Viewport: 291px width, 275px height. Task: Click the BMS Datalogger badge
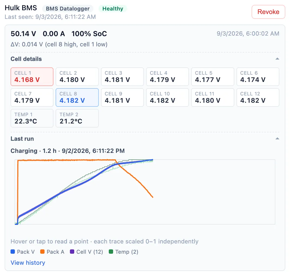point(68,9)
